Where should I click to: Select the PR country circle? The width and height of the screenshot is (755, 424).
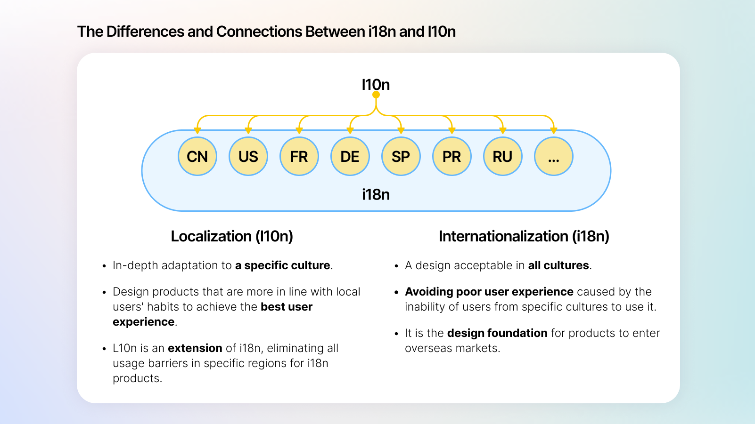point(451,156)
